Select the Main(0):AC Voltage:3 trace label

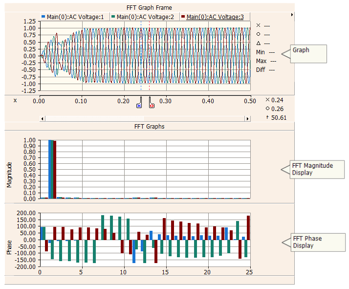coord(216,17)
